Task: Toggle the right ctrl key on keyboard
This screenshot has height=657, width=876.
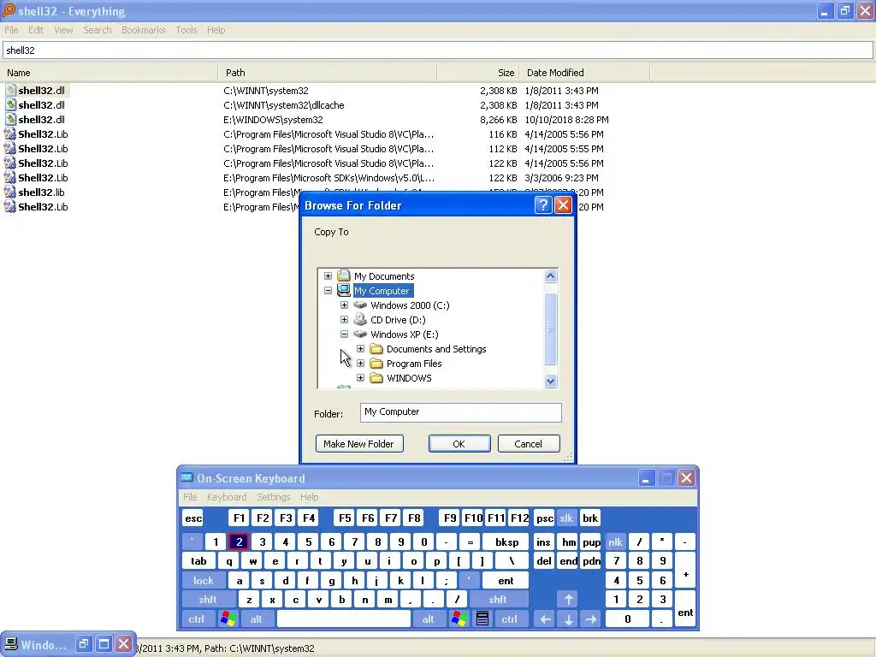Action: [510, 619]
